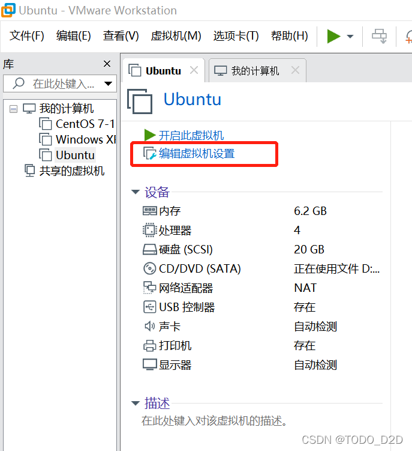Collapse the 我的计算机 tree node

point(13,109)
